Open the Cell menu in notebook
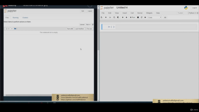 click(x=132, y=13)
